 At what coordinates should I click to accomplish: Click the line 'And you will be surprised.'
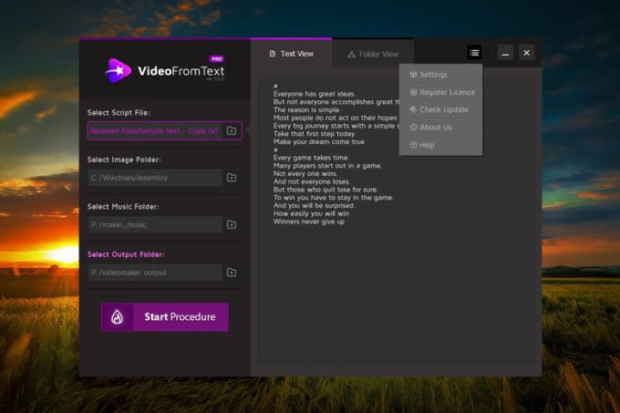315,205
